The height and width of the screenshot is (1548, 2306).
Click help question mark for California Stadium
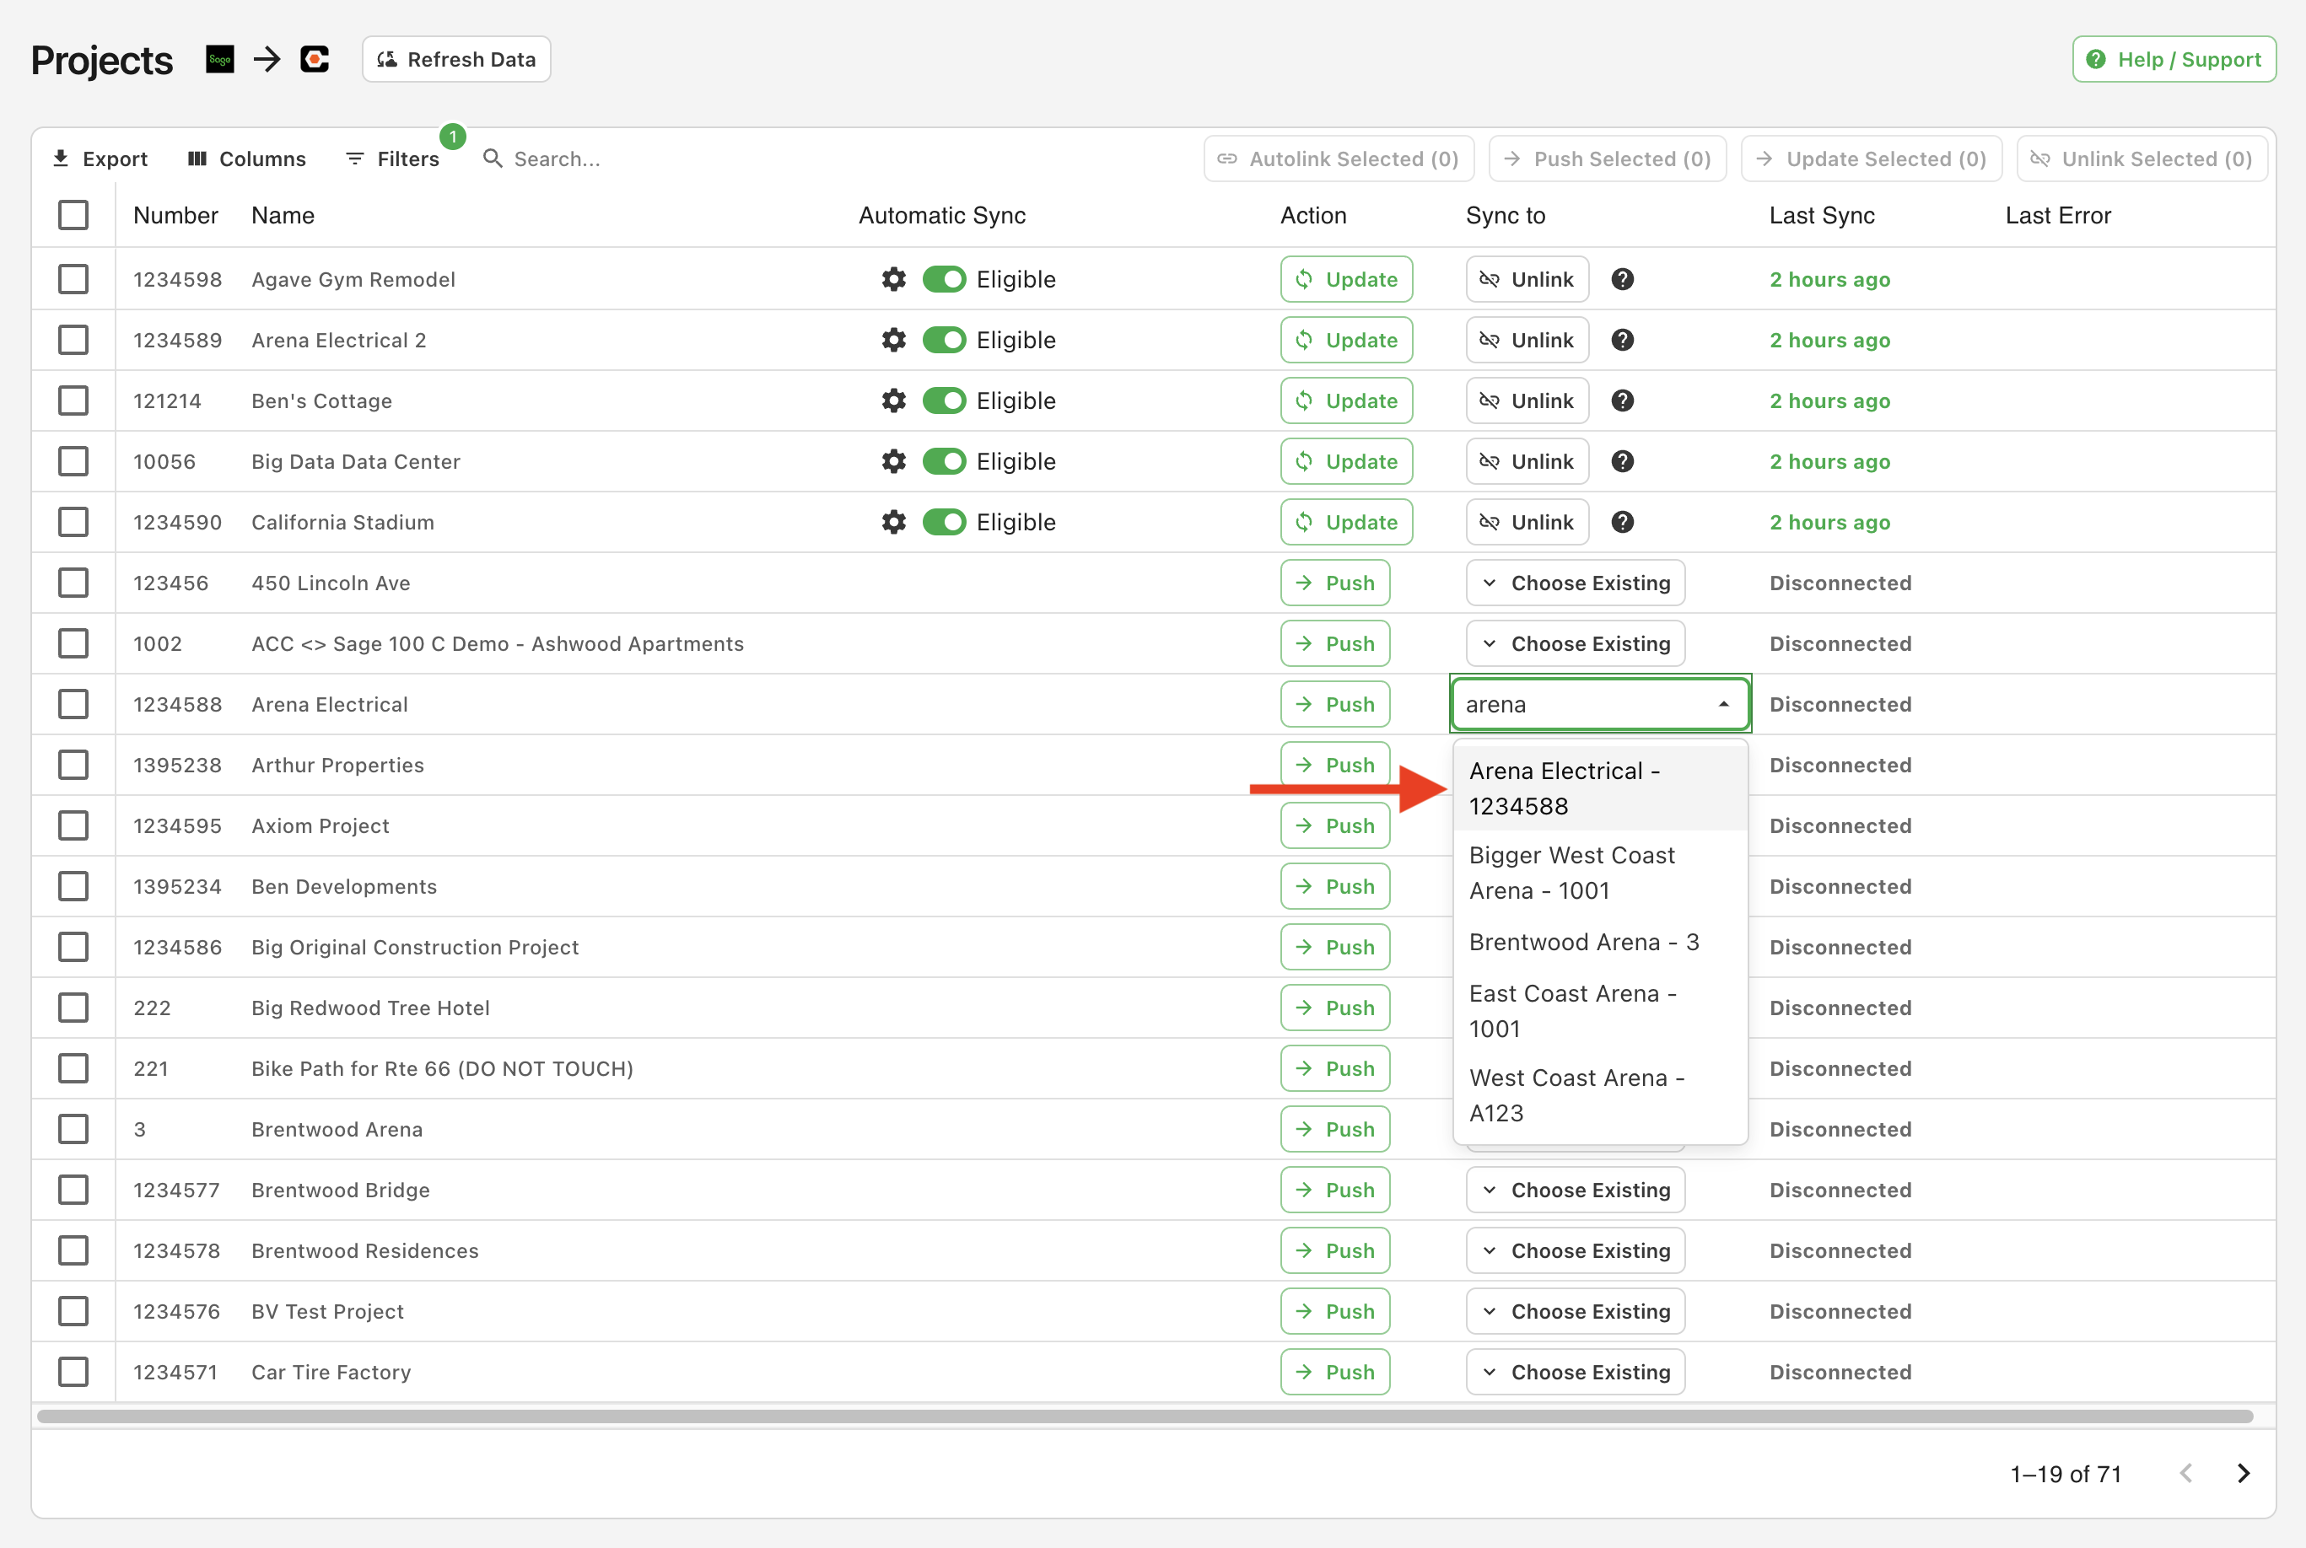click(1623, 522)
